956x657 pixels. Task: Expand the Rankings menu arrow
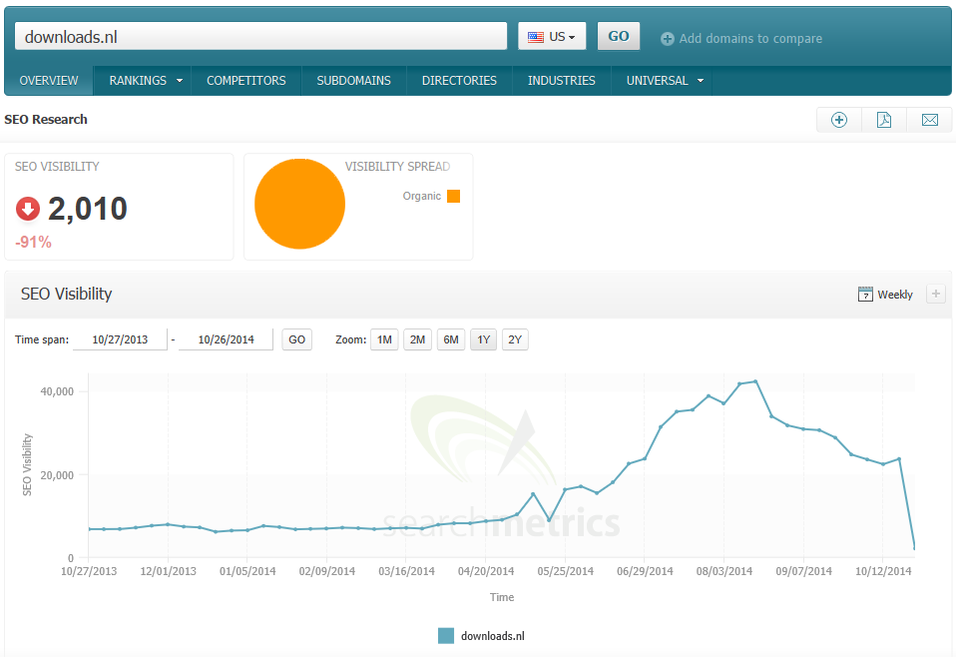(180, 81)
